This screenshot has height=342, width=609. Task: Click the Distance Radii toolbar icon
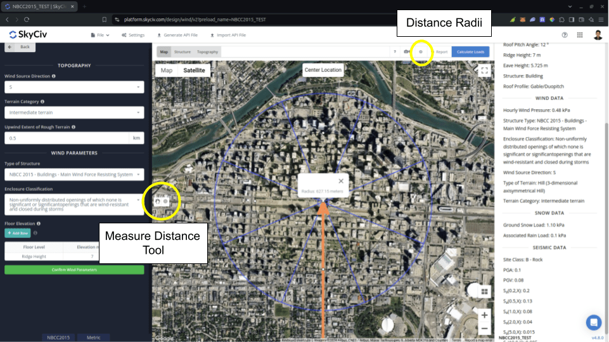421,52
